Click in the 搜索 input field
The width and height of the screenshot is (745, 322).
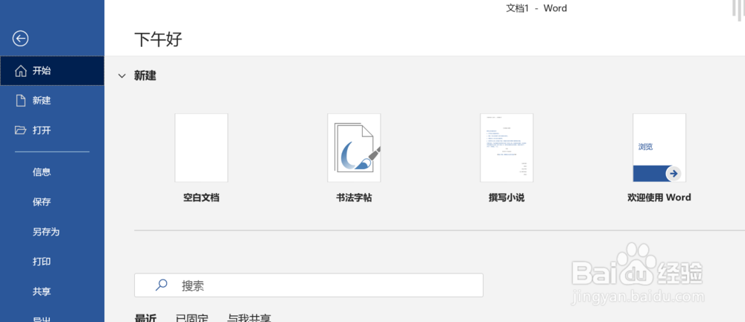click(x=309, y=285)
